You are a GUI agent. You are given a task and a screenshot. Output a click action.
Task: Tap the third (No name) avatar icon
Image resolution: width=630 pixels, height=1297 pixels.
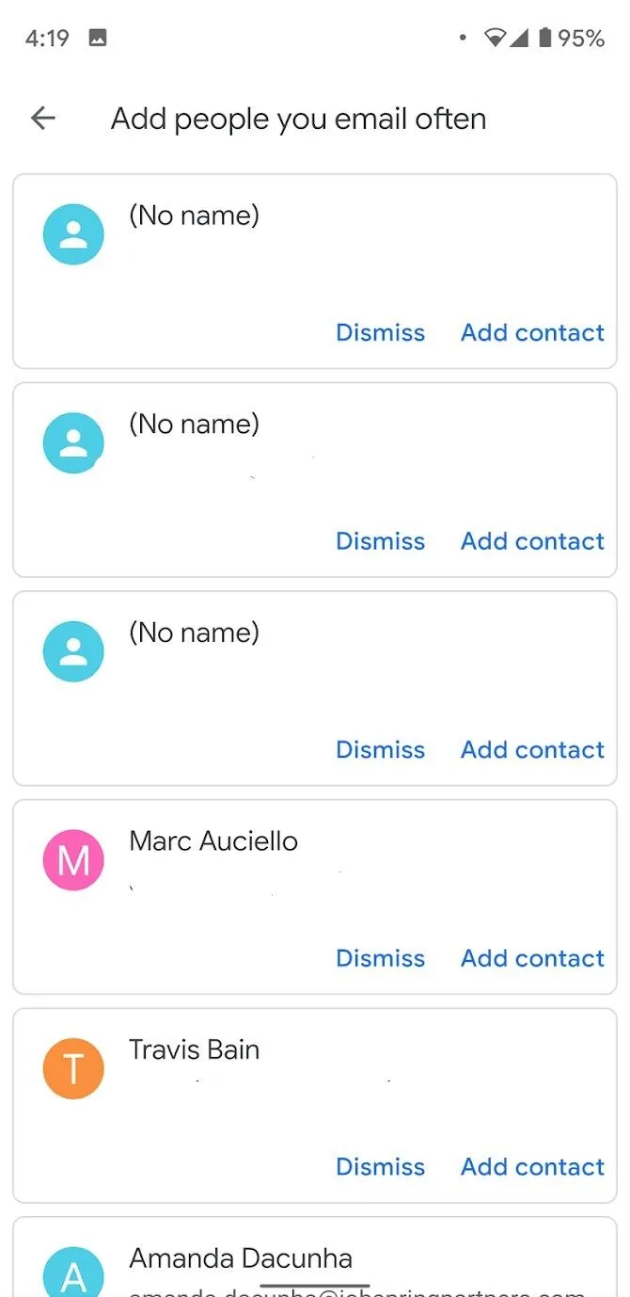[73, 651]
